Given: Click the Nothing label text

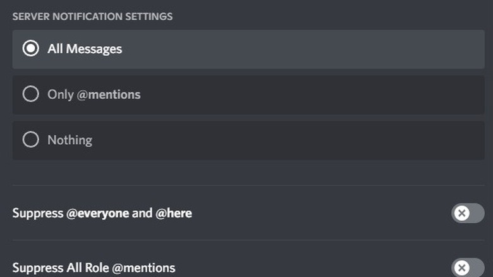Looking at the screenshot, I should pos(70,140).
